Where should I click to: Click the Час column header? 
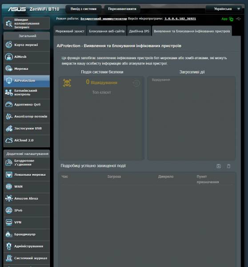(64, 177)
